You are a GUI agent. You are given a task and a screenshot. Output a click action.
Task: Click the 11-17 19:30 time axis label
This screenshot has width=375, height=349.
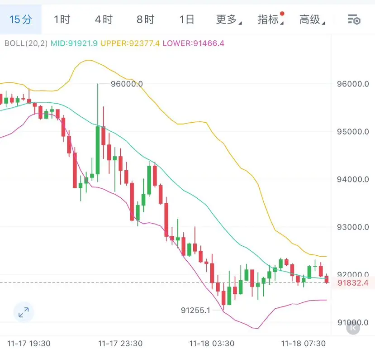[x=29, y=344]
